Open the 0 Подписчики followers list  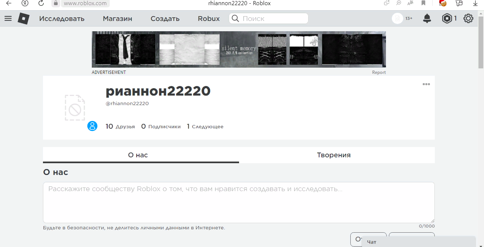[161, 126]
